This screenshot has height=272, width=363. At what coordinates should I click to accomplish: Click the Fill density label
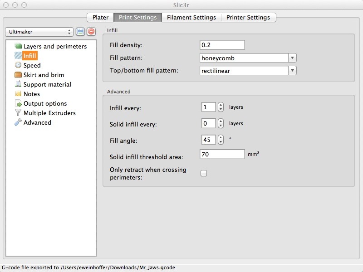(126, 45)
